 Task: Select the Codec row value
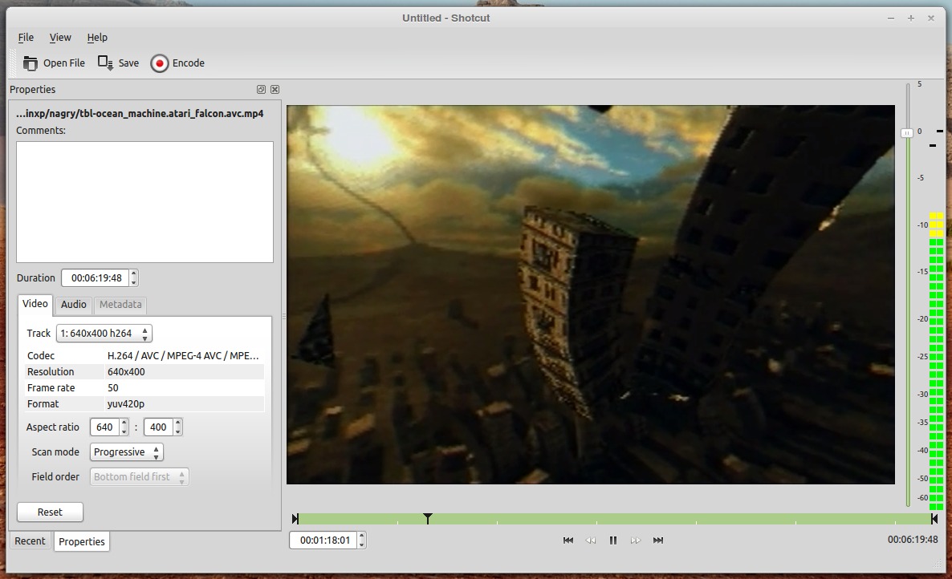click(x=183, y=356)
